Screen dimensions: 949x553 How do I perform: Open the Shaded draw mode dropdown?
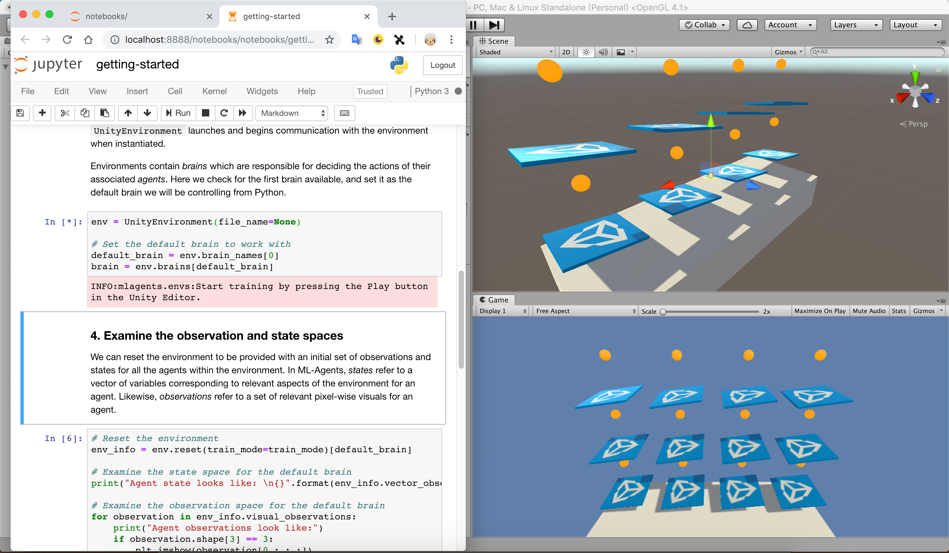516,52
